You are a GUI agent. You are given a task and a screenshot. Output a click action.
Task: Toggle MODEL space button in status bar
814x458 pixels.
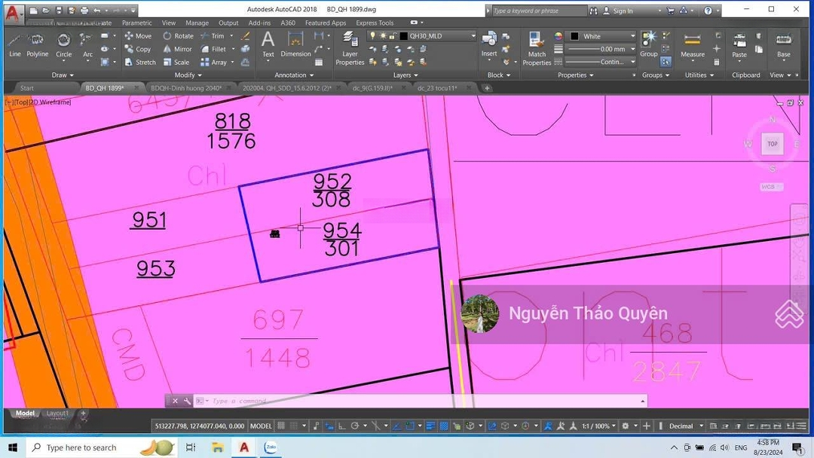(261, 426)
